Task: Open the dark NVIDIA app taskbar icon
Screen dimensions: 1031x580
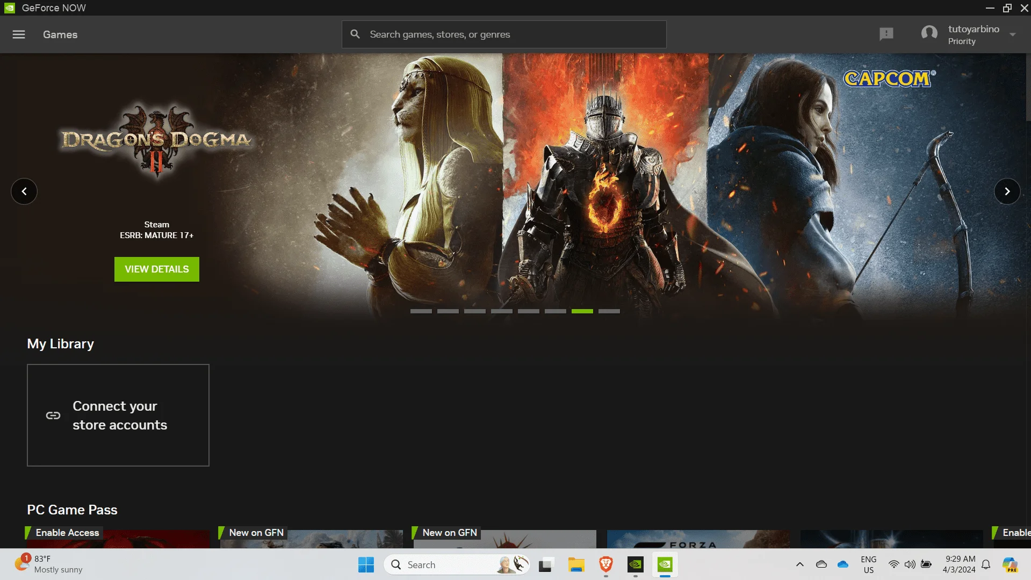Action: point(636,564)
